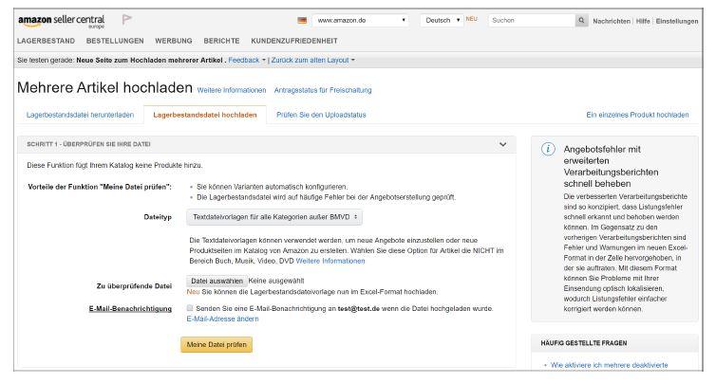
Task: Switch to Prüfen Sie den Uploadstatus tab
Action: (x=321, y=115)
